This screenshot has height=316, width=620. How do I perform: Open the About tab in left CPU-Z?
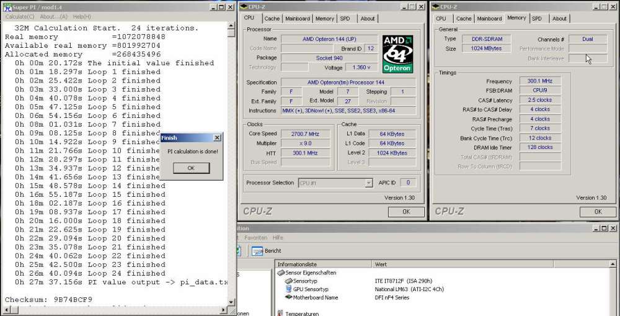(367, 19)
